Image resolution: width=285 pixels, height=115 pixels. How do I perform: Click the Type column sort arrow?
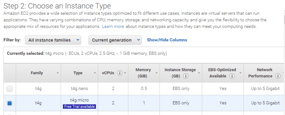pos(95,73)
